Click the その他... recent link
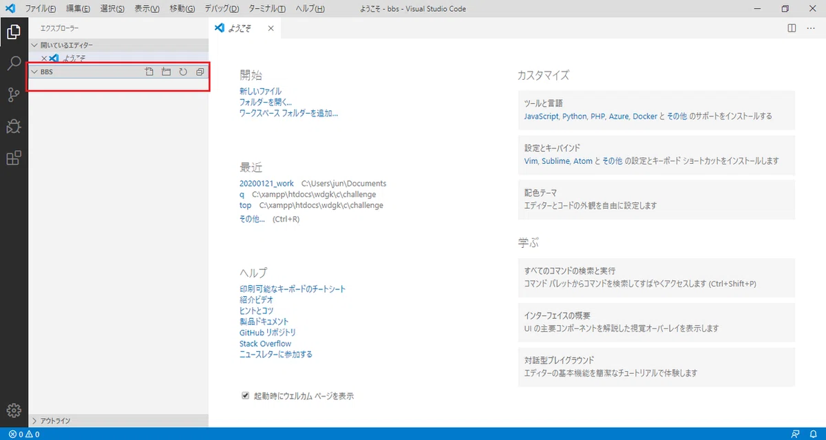 252,219
